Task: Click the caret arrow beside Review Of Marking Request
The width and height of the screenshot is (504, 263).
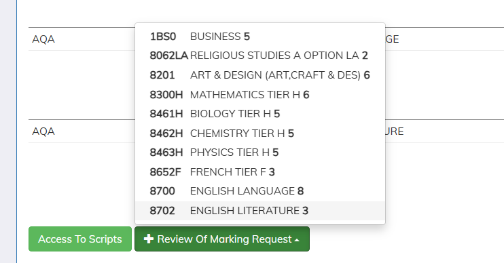Action: (x=297, y=240)
